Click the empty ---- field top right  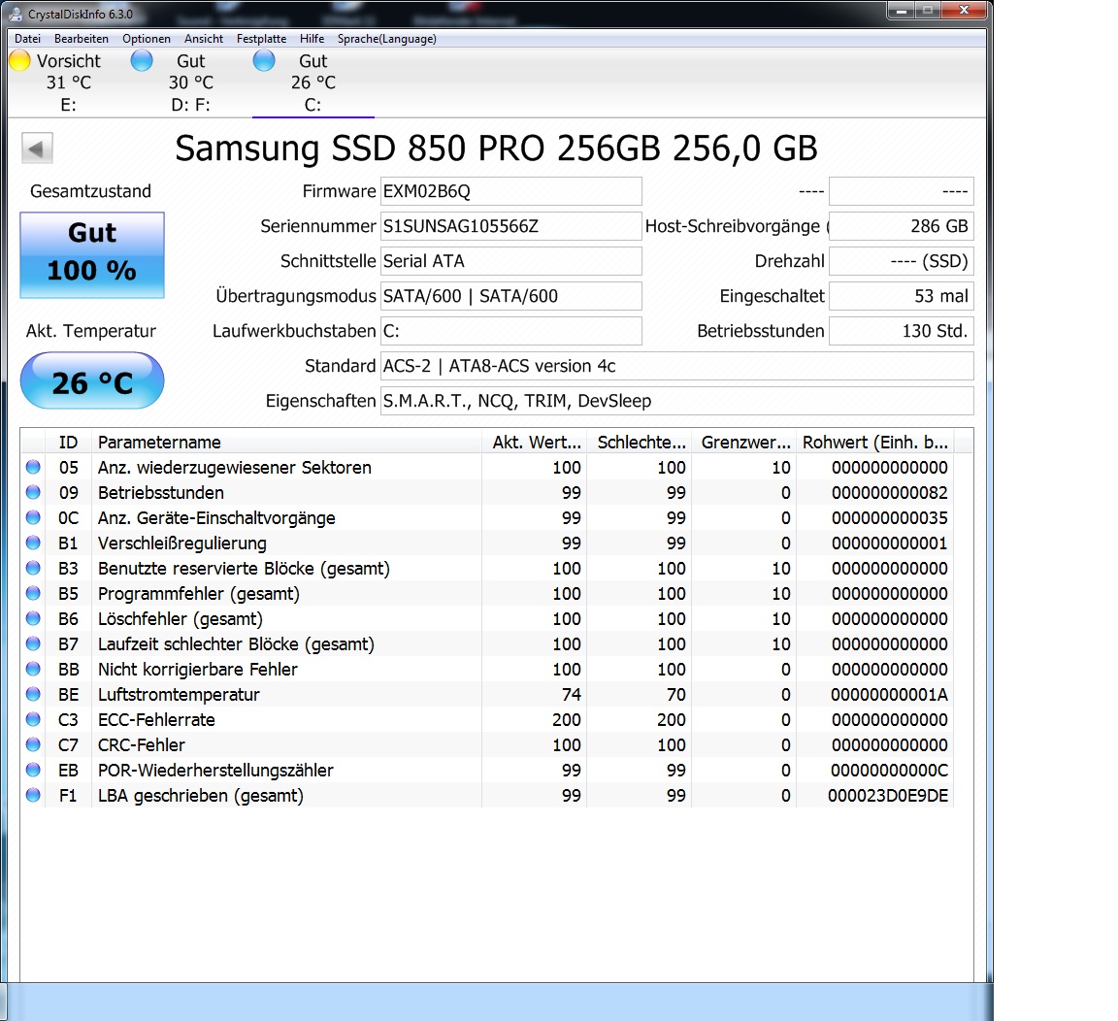[902, 191]
